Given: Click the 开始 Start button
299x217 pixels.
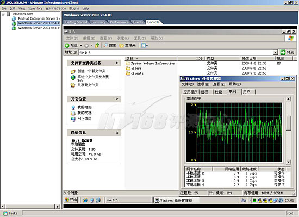Looking at the screenshot, I should 71,200.
